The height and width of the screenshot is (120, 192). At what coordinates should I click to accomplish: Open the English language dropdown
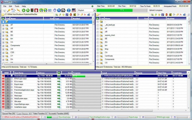click(94, 10)
